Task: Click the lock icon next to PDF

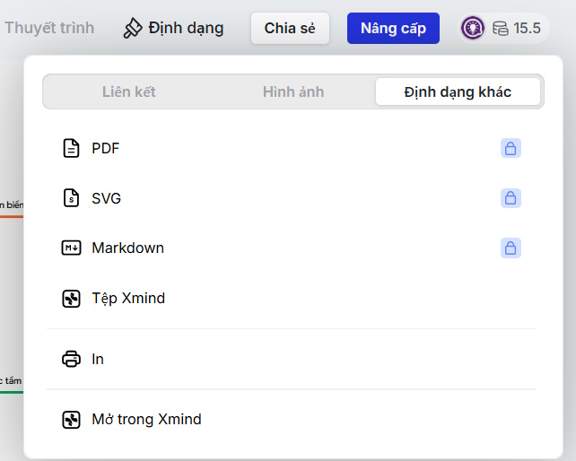Action: click(511, 148)
